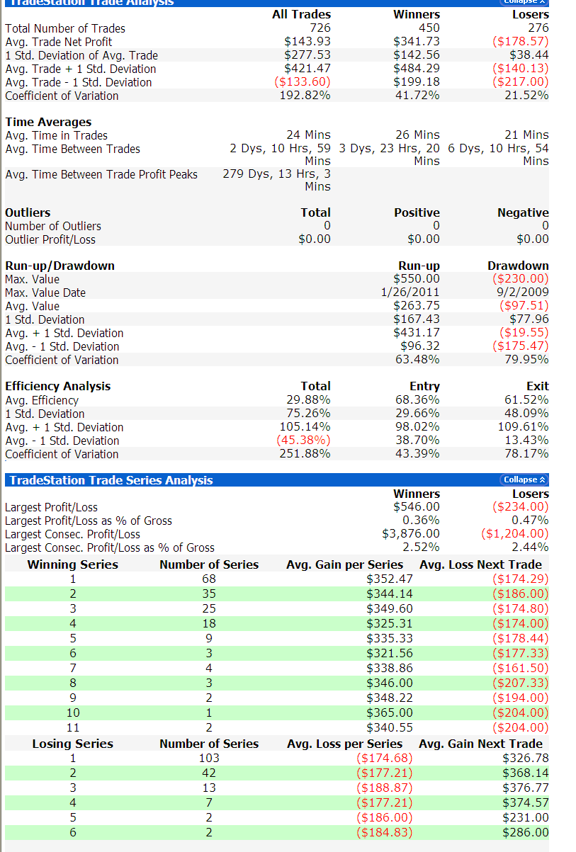Click the average loss value ($174.68)
This screenshot has height=852, width=576.
point(385,759)
